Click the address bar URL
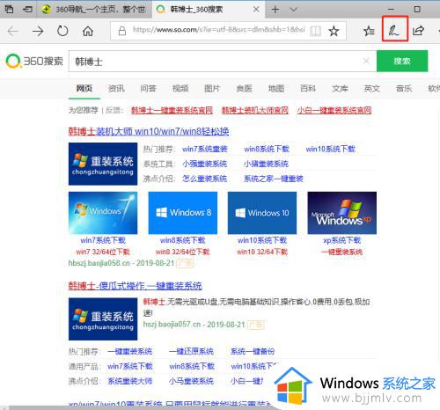This screenshot has height=410, width=440. [x=218, y=30]
